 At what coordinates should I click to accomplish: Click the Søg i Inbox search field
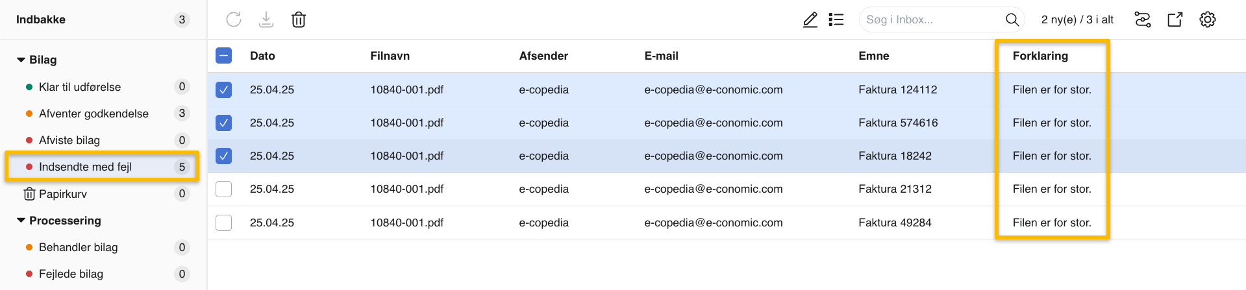[932, 19]
